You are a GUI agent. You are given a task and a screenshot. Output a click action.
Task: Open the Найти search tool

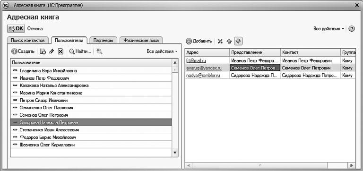80,51
